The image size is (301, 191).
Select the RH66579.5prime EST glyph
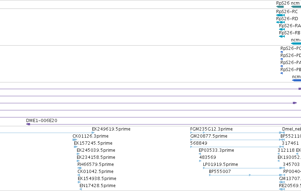click(x=79, y=168)
